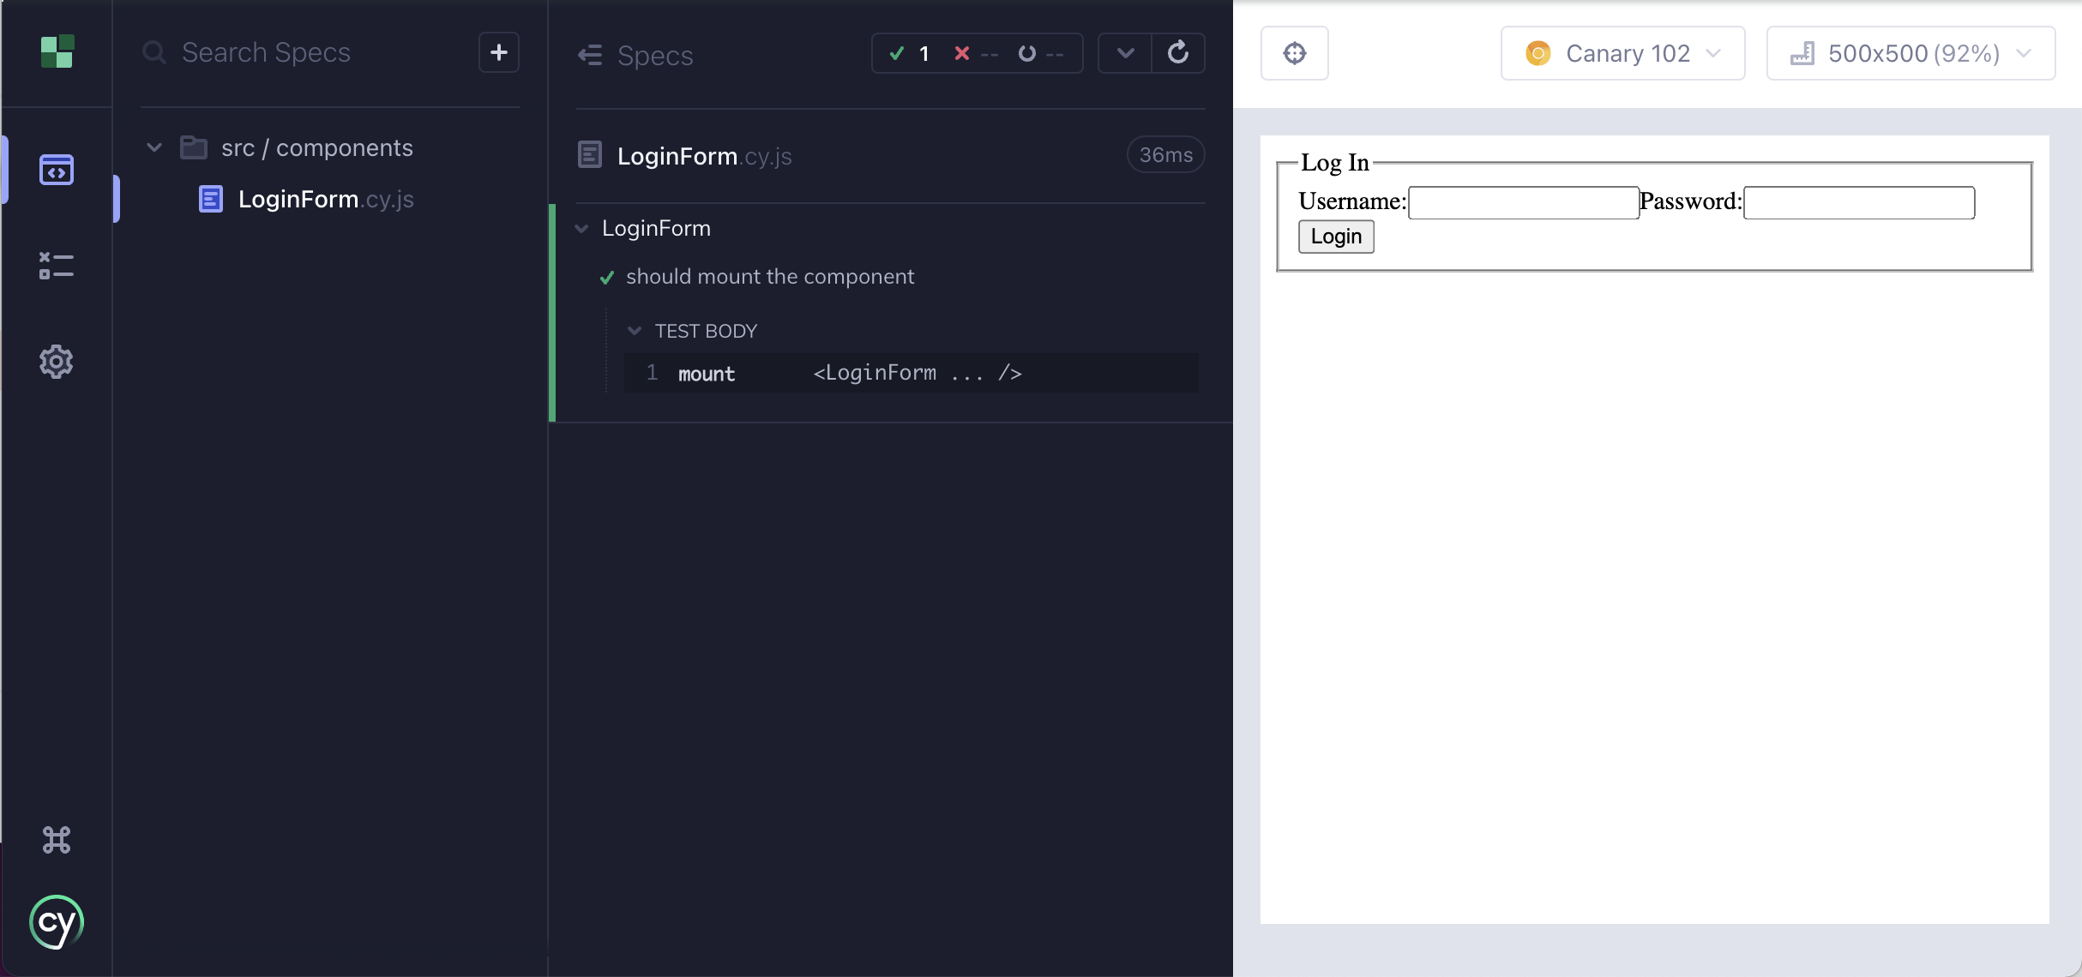Viewport: 2082px width, 977px height.
Task: Click the passed tests green checkmark count
Action: click(910, 53)
